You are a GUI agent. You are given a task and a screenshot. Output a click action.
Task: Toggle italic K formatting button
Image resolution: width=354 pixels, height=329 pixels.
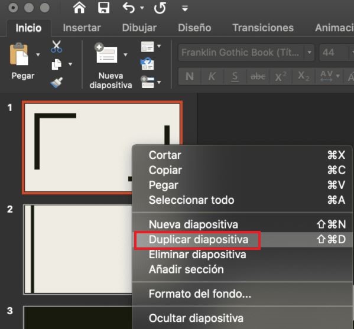[x=212, y=77]
